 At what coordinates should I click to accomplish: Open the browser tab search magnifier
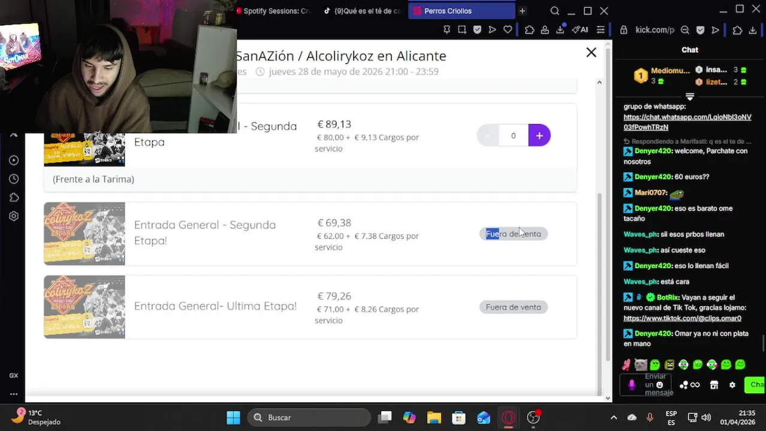click(x=555, y=11)
